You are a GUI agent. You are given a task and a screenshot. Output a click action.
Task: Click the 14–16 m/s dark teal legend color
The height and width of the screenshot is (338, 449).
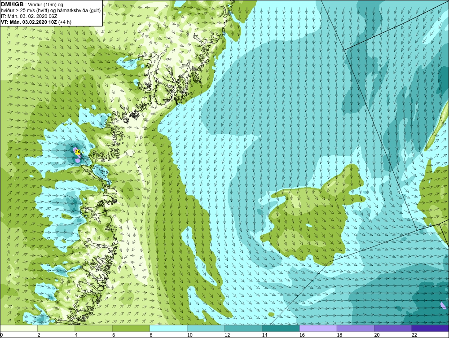click(x=281, y=328)
